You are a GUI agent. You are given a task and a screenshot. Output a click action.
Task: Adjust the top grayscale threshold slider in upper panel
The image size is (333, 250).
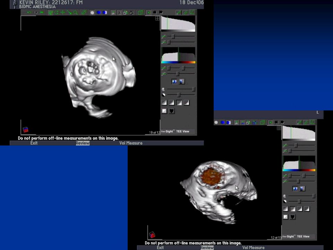pos(173,36)
